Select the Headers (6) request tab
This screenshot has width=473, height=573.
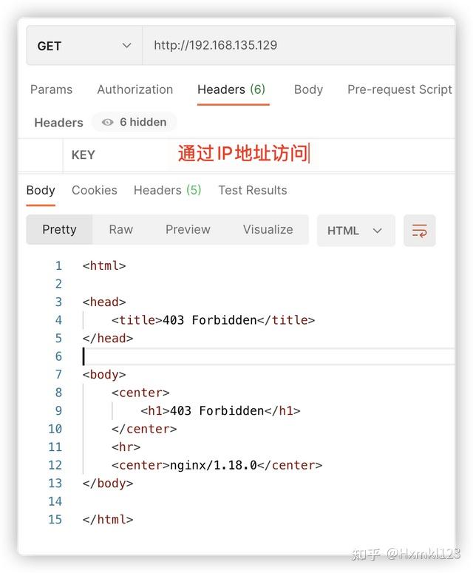tap(231, 89)
